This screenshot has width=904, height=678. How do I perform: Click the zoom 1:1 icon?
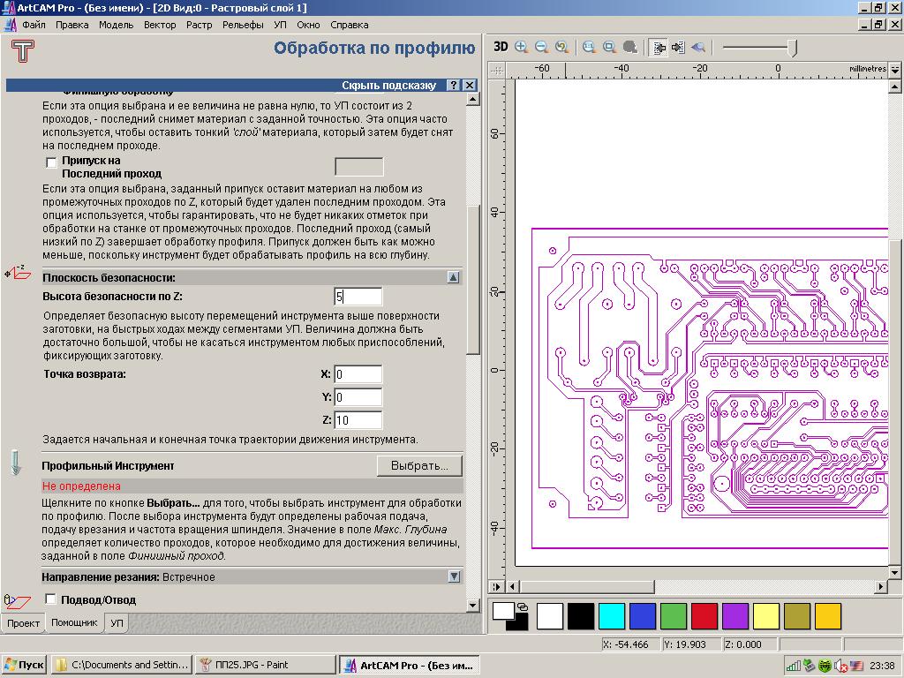coord(589,48)
